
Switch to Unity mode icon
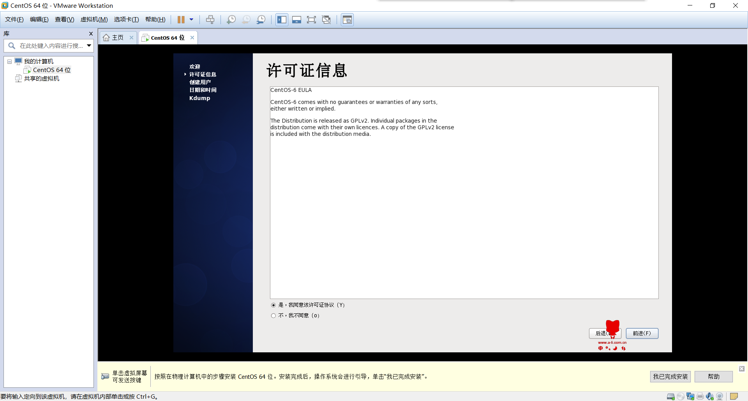[x=326, y=19]
